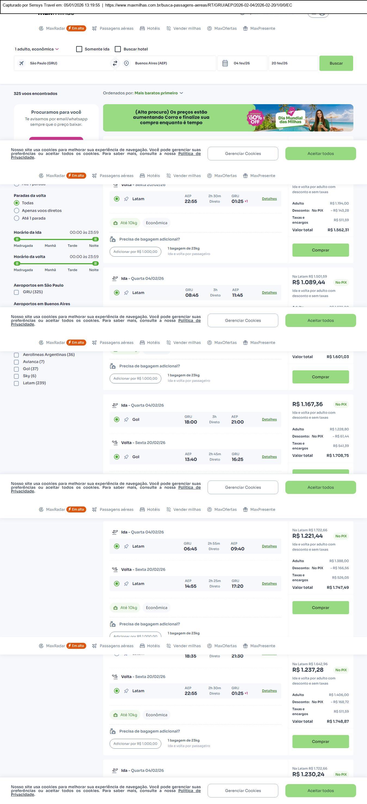Click the airplane icon in origin field
367x804 pixels.
point(21,63)
